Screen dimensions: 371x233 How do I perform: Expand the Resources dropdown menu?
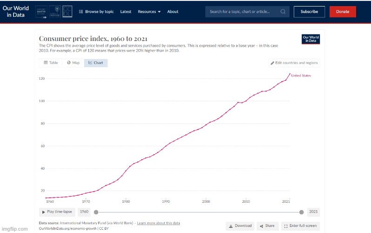click(x=149, y=12)
